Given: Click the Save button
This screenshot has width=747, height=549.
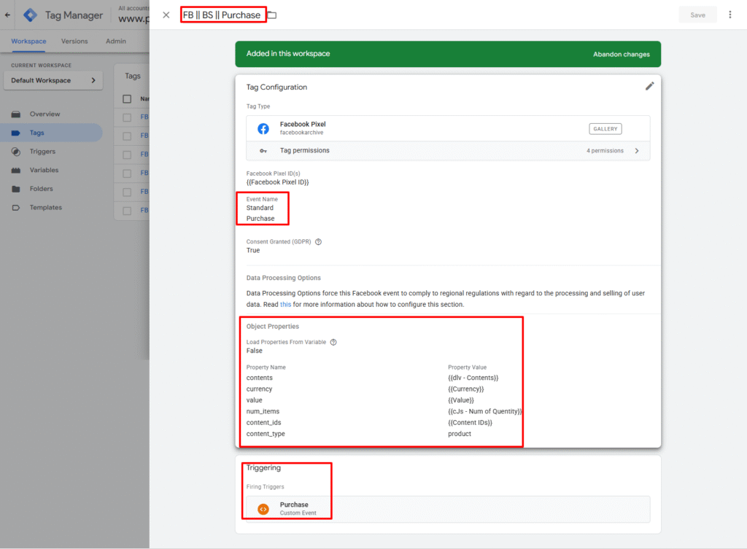Looking at the screenshot, I should [x=697, y=15].
